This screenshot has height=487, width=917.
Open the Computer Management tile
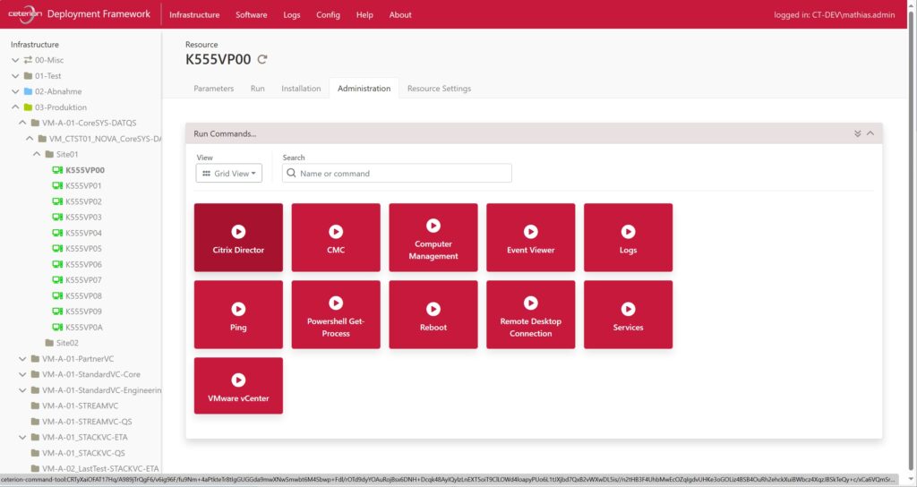click(x=433, y=237)
